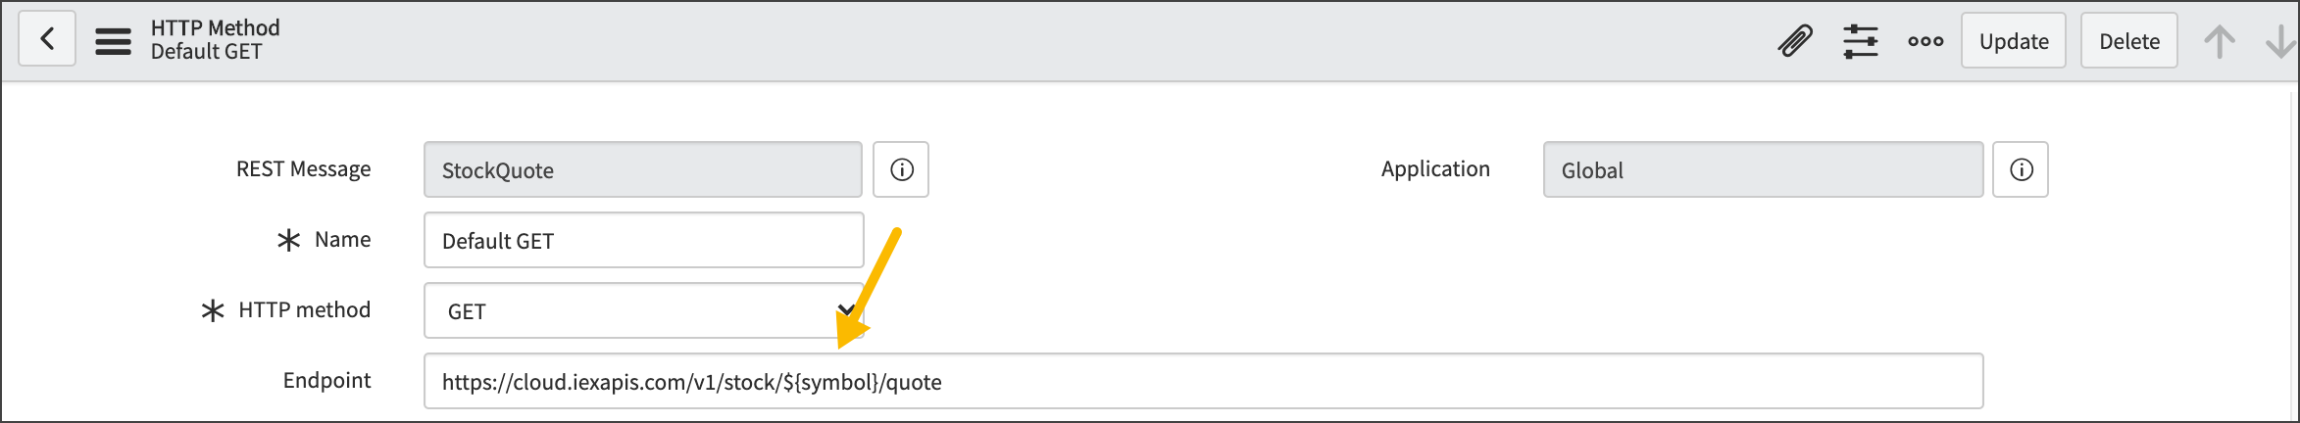Click info icon beside REST Message field
The height and width of the screenshot is (423, 2300).
tap(901, 170)
